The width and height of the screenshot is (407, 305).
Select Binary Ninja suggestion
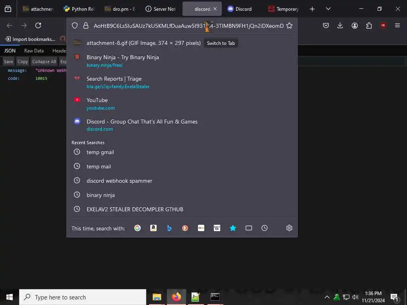click(x=182, y=61)
